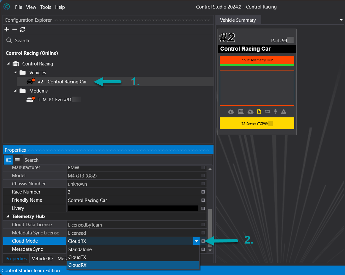The width and height of the screenshot is (345, 275).
Task: Open the Tools menu
Action: 45,7
